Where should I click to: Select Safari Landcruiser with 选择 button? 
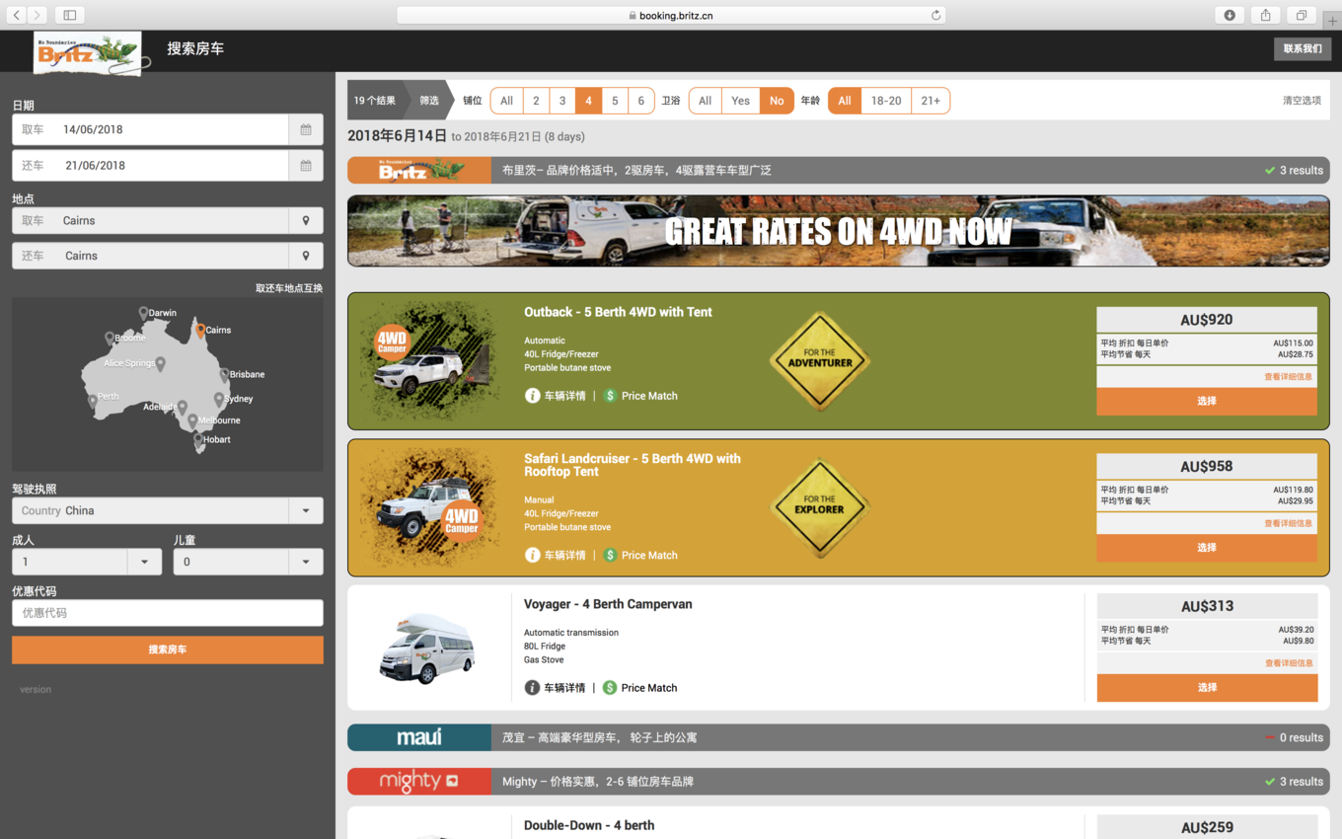[1207, 548]
